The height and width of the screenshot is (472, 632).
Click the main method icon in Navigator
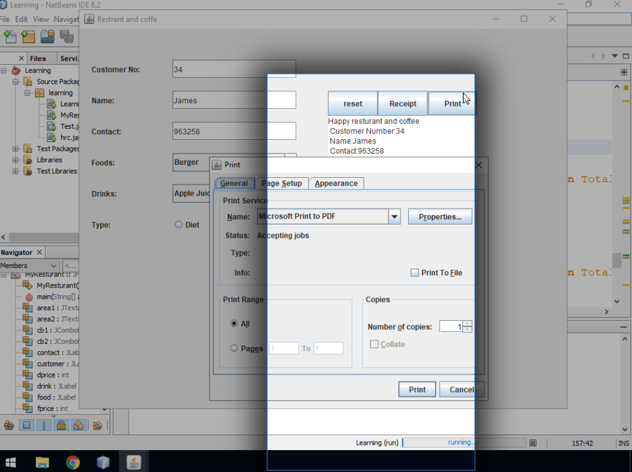click(28, 297)
